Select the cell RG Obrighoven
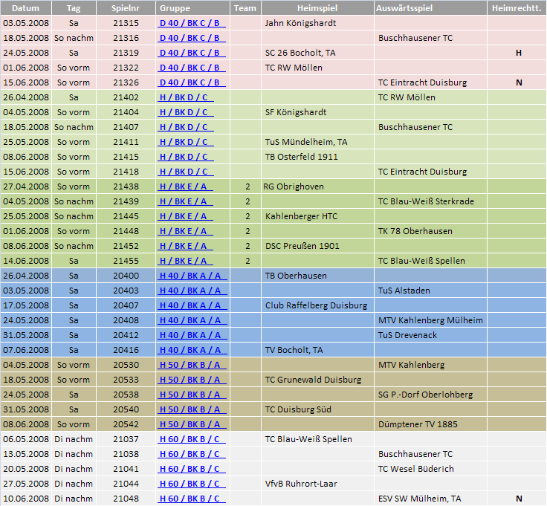The image size is (547, 506). [x=317, y=186]
